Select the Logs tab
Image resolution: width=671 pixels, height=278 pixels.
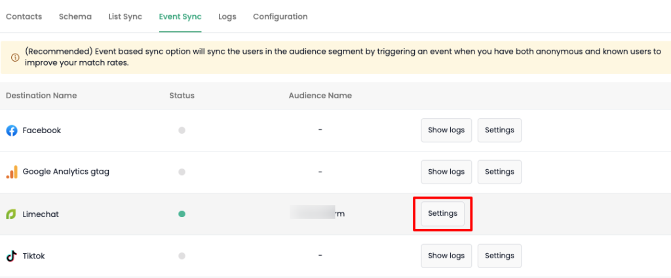click(227, 16)
